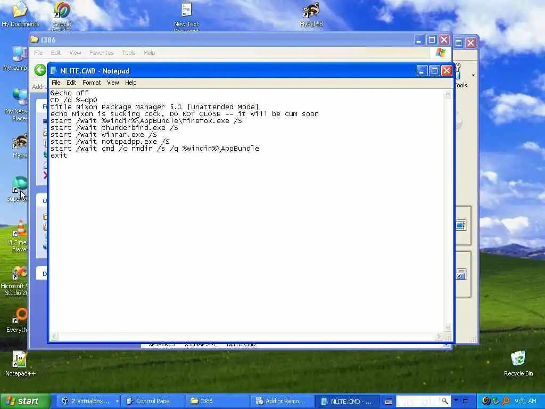Switch to I386 taskbar button
The width and height of the screenshot is (545, 409).
coord(217,401)
